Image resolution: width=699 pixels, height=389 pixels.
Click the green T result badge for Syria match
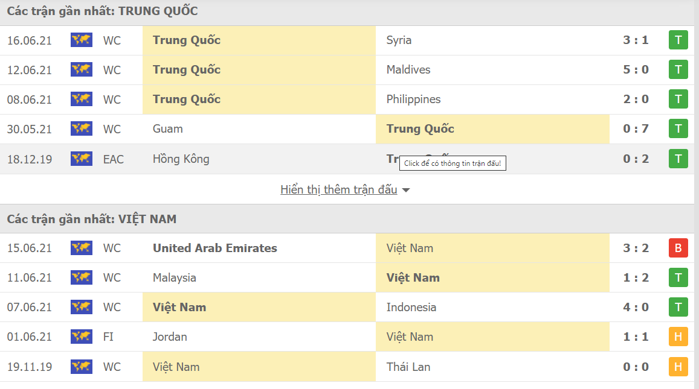point(678,40)
